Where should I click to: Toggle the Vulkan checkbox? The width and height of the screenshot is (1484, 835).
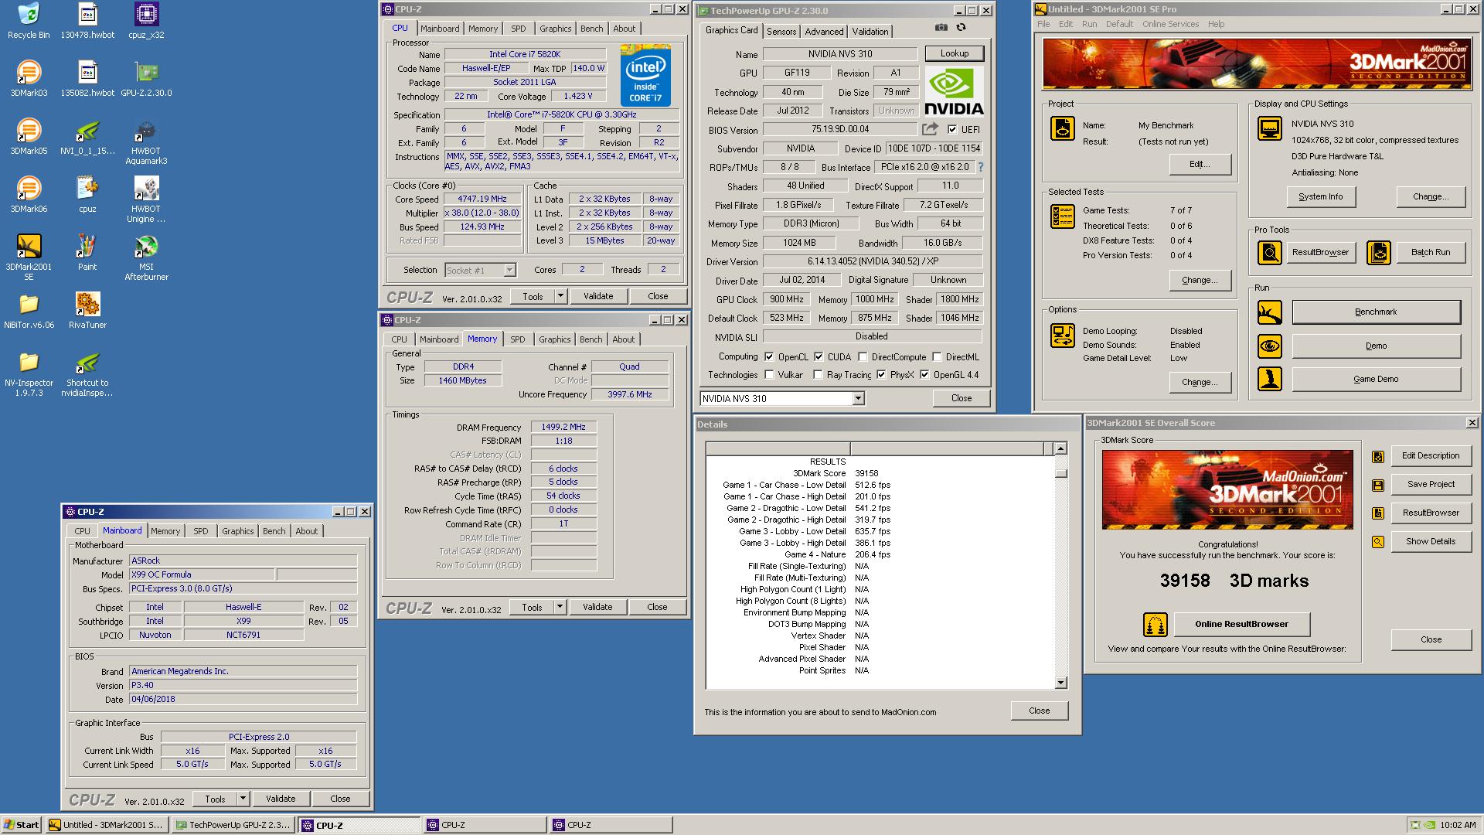[769, 375]
